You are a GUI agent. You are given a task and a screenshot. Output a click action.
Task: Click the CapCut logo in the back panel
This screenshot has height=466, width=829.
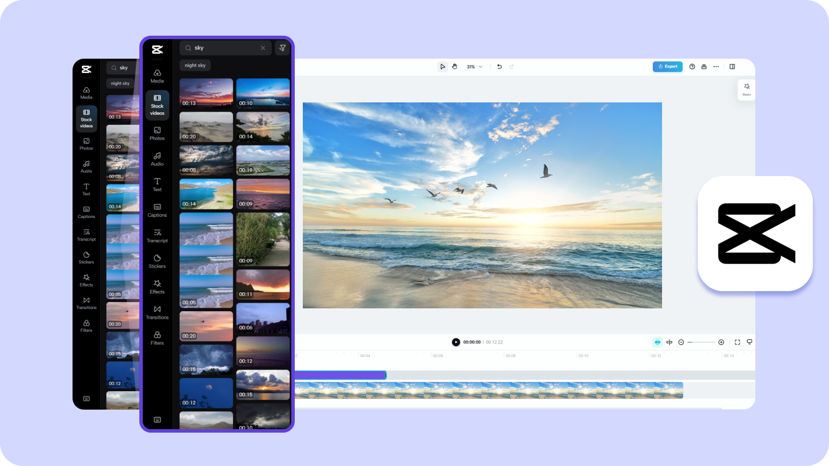coord(86,70)
